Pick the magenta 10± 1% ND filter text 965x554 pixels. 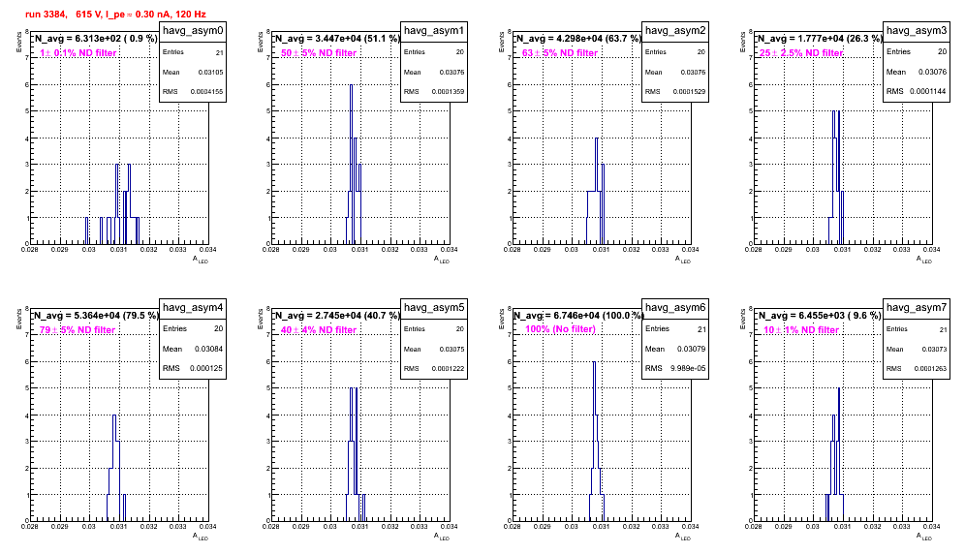pyautogui.click(x=801, y=330)
